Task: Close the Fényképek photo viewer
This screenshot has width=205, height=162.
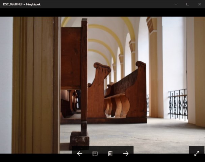Action: pyautogui.click(x=199, y=4)
